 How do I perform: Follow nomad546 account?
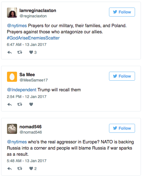tap(122, 128)
